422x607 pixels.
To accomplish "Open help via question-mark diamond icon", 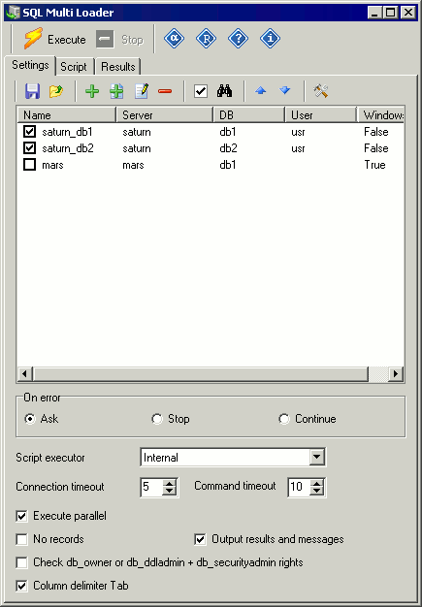I will point(238,39).
